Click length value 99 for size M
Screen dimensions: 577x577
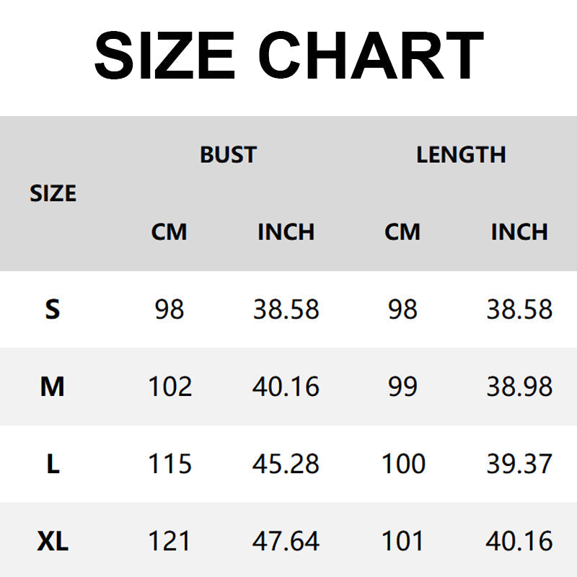coord(402,387)
